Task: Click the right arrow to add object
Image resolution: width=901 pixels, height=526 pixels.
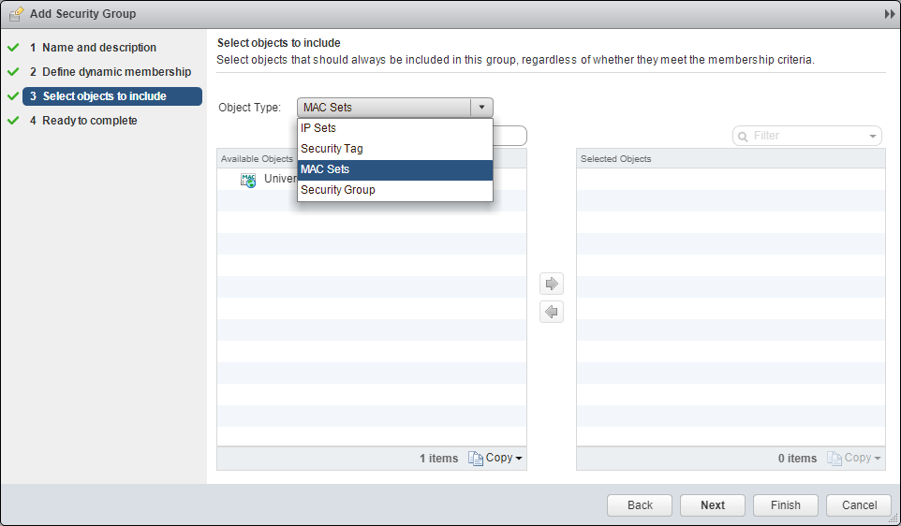Action: tap(552, 284)
